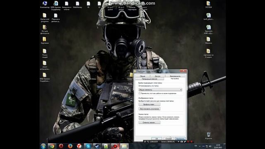Click Bandicam magnifier icon in recording bar

148,142
